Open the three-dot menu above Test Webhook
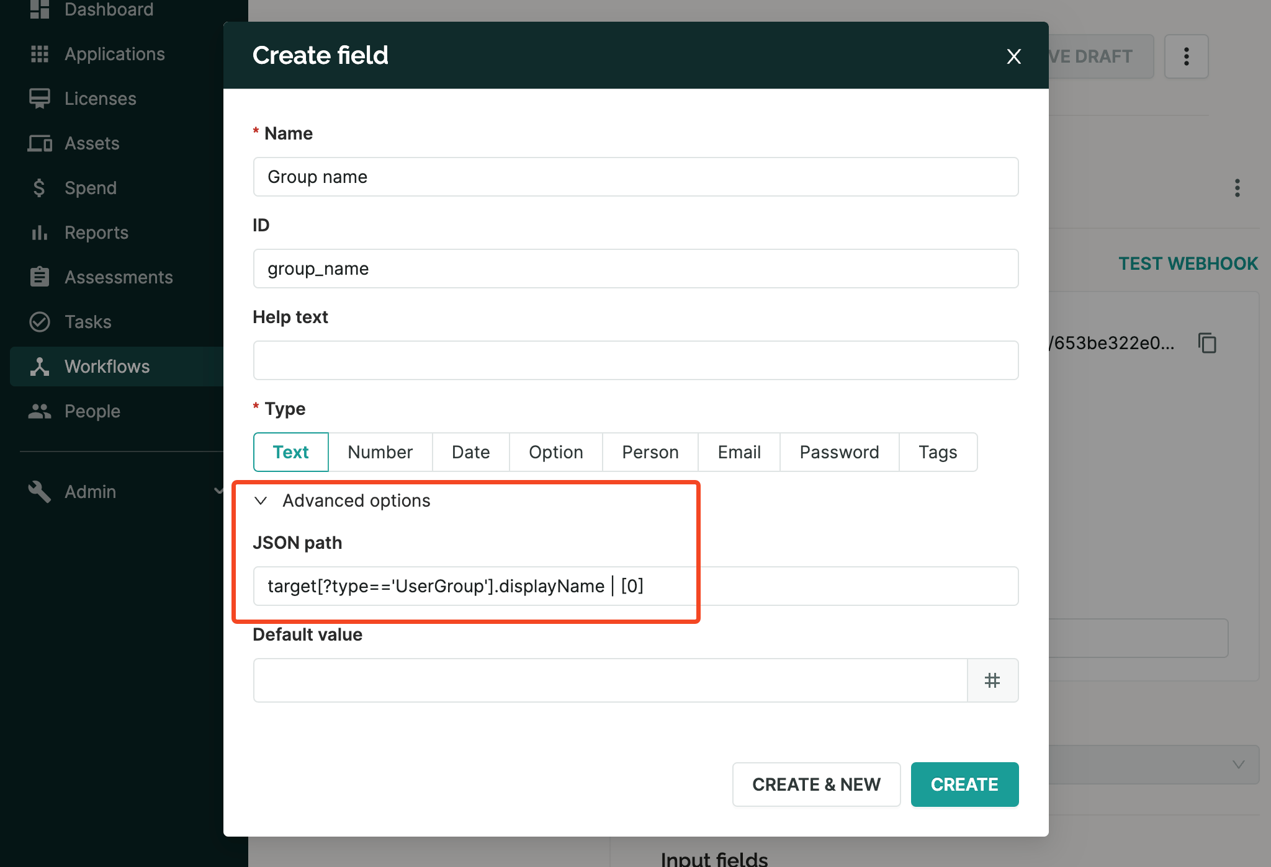 coord(1237,188)
